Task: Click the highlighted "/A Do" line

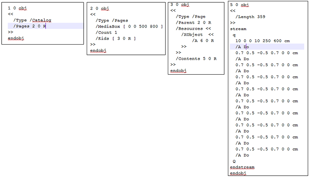Action: click(x=267, y=47)
